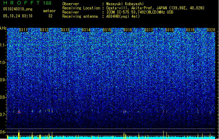Image resolution: width=219 pixels, height=139 pixels.
Task: Click the 0313 time marker
Action: [65, 30]
